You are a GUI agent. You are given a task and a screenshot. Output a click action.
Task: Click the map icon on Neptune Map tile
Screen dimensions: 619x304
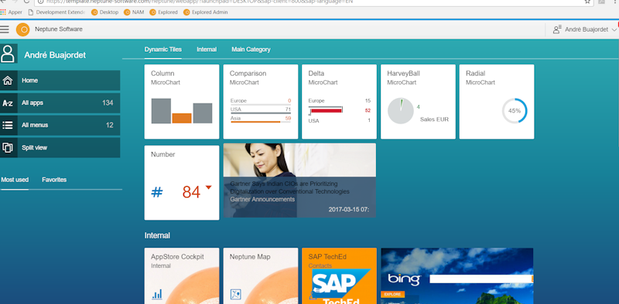pyautogui.click(x=236, y=294)
